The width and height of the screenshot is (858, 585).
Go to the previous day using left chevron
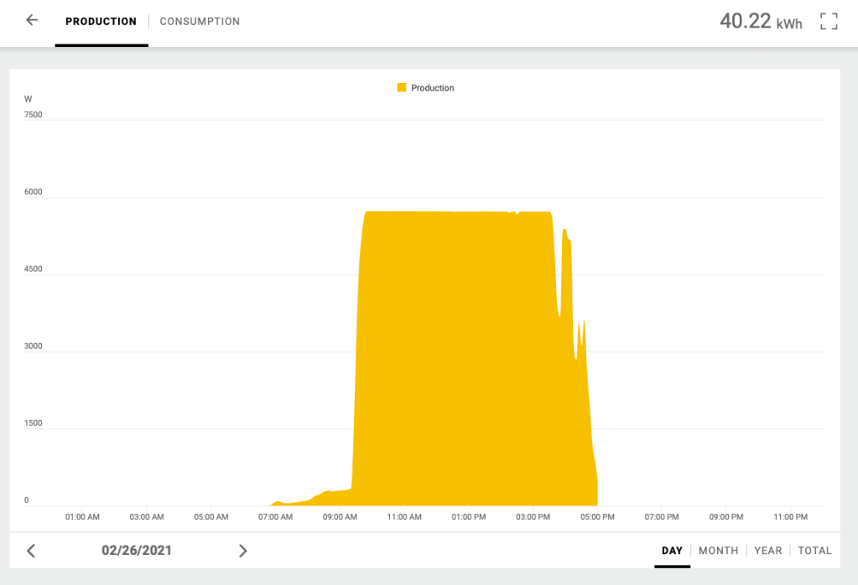click(x=31, y=551)
